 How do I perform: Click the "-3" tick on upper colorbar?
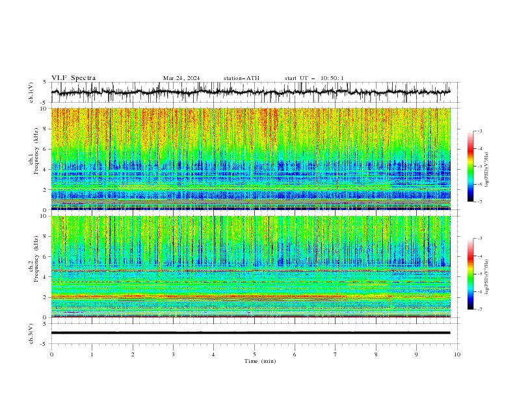coord(480,131)
